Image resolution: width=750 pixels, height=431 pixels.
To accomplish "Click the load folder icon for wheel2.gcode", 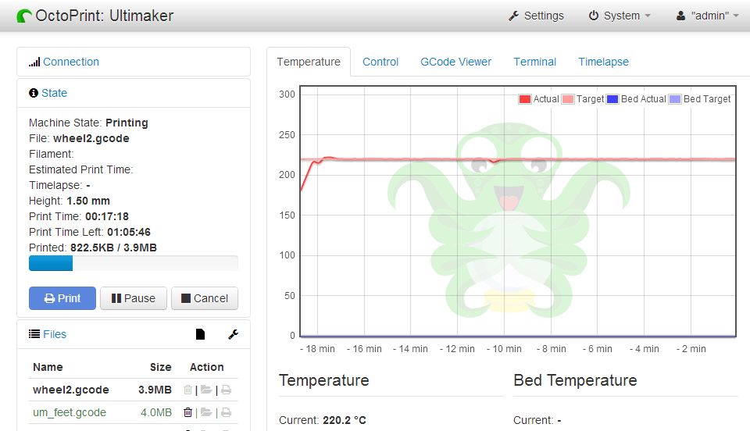I will [x=206, y=390].
